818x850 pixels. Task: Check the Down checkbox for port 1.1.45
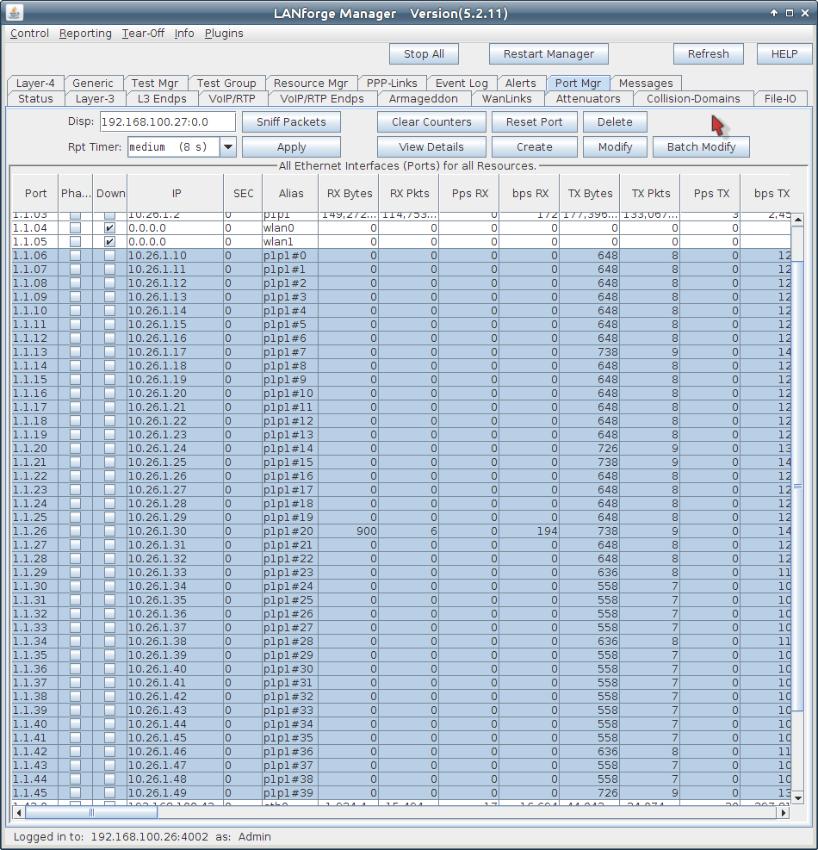[x=109, y=792]
